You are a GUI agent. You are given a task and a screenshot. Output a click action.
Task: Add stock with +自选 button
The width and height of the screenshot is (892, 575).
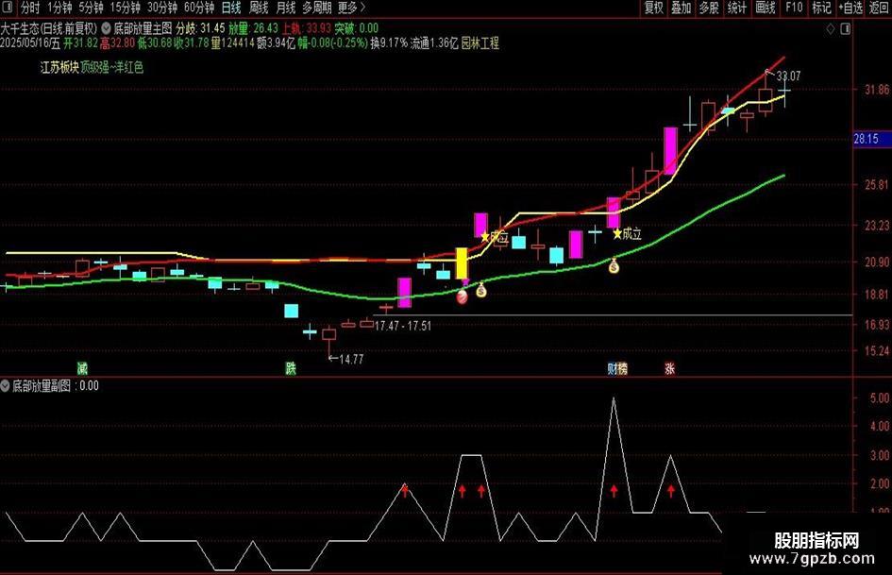click(x=850, y=8)
